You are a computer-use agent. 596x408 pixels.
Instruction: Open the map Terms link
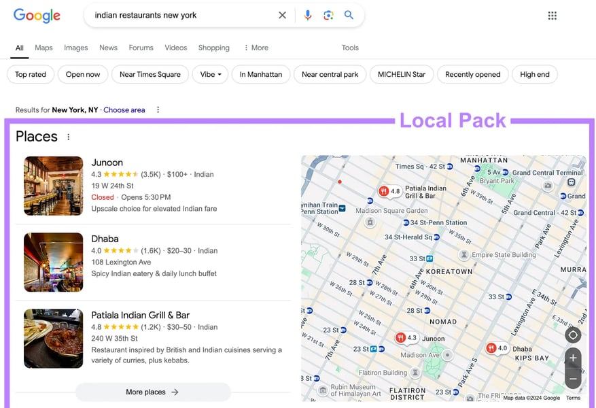point(573,398)
